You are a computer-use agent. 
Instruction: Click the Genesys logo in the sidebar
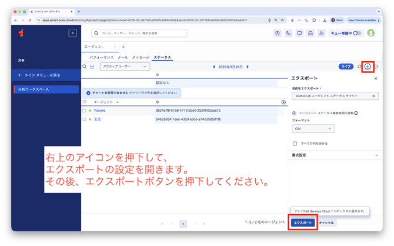pos(21,33)
